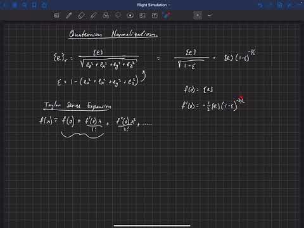Add a new page to the notebook
The width and height of the screenshot is (304, 228).
[280, 5]
